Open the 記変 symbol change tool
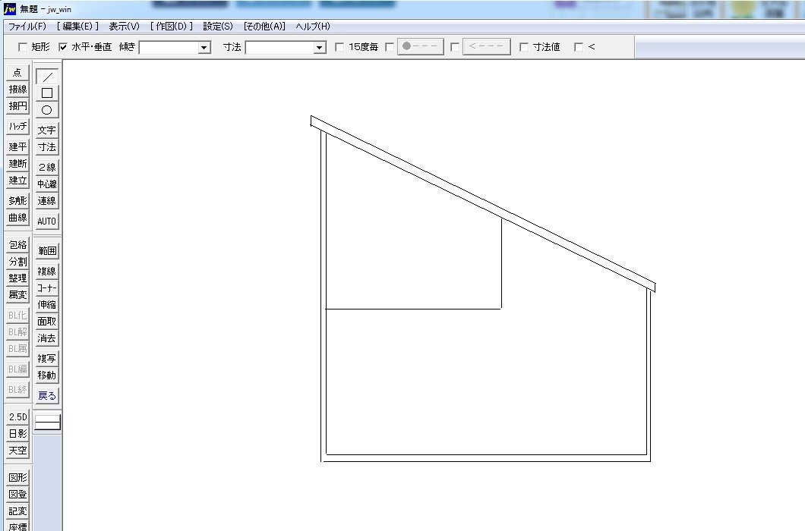The height and width of the screenshot is (531, 805). 17,511
